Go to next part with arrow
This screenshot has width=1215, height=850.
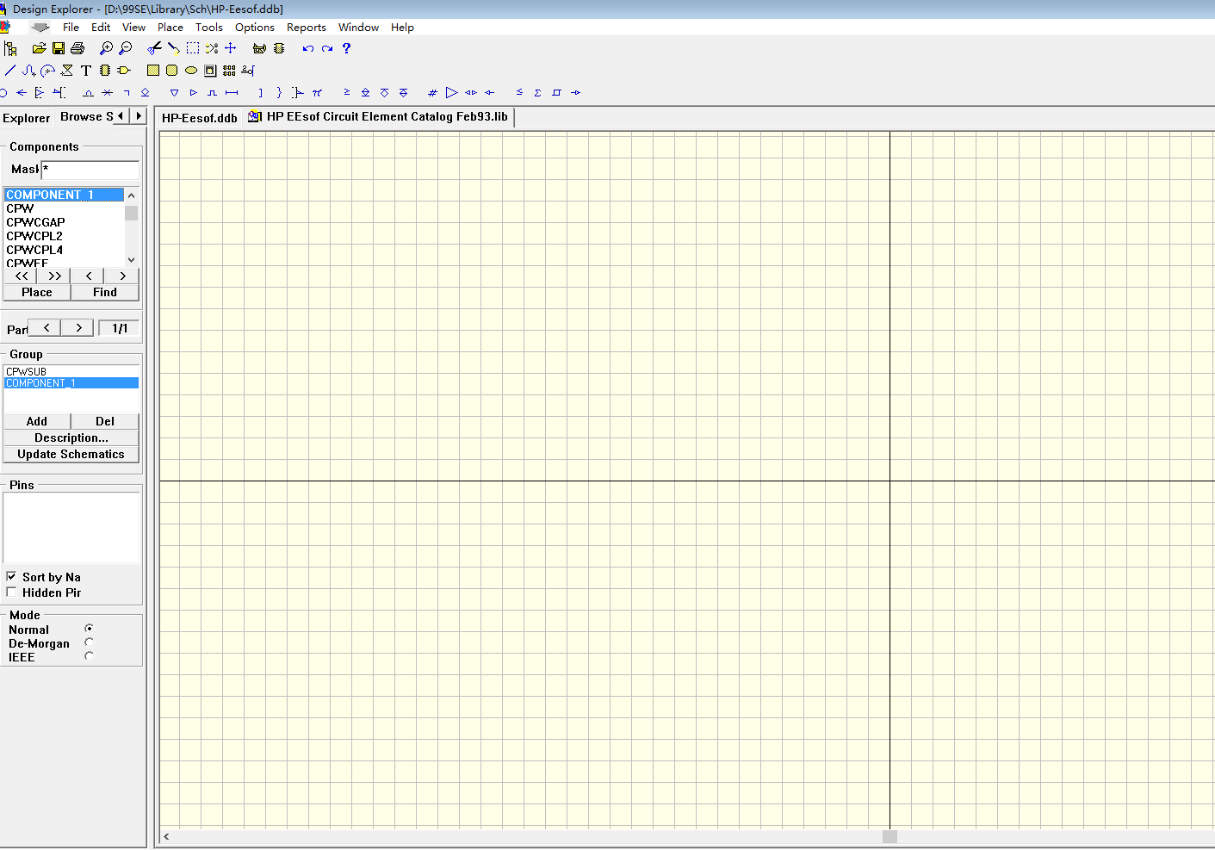[78, 328]
